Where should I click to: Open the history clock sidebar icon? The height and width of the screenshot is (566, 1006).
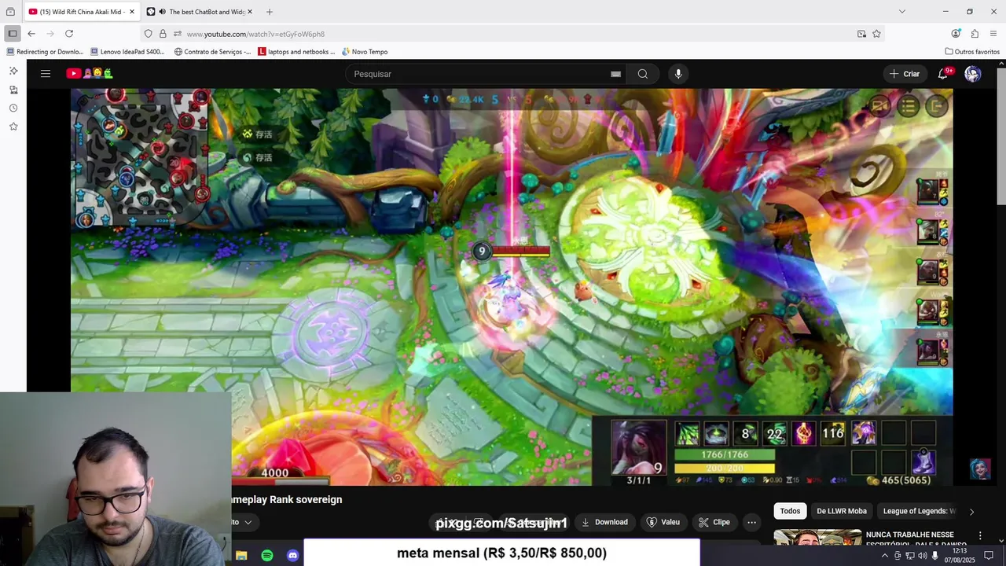(13, 108)
